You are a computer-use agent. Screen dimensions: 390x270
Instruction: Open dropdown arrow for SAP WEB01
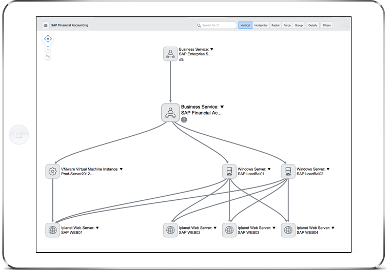tap(98, 228)
